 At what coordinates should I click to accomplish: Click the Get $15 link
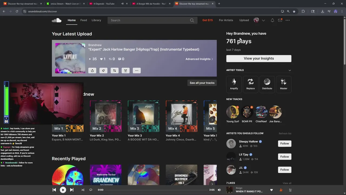coord(208,20)
